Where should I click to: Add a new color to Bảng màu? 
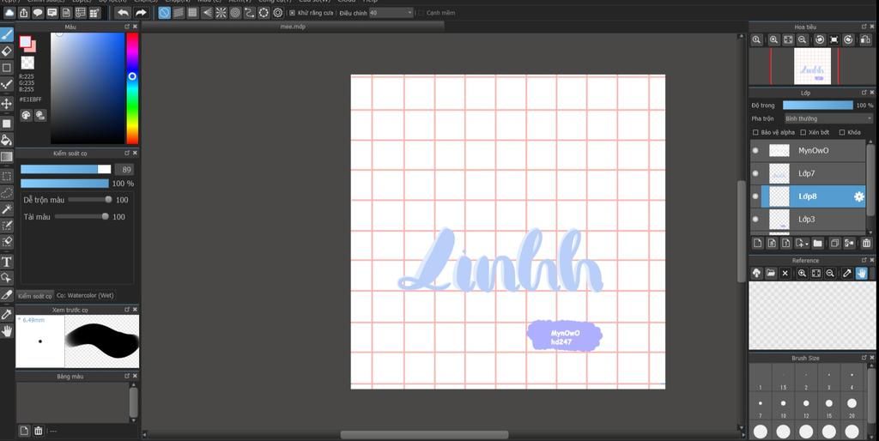tap(24, 431)
